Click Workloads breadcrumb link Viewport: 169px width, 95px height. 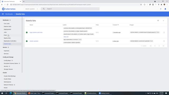click(x=9, y=14)
